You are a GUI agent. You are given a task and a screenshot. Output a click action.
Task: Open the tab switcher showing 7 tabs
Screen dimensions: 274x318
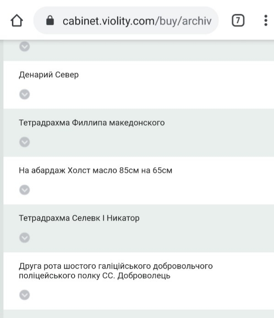pos(238,20)
